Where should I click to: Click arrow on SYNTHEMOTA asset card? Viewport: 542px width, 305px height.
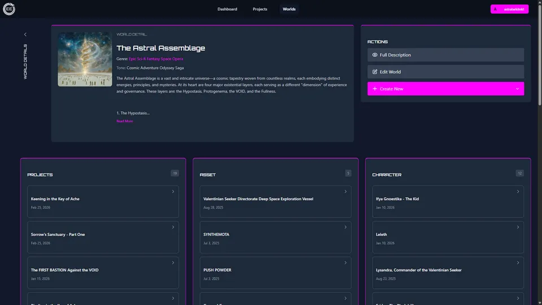click(x=346, y=227)
